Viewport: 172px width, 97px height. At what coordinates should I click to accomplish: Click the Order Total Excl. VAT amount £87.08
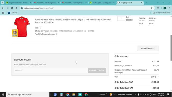click(156, 88)
